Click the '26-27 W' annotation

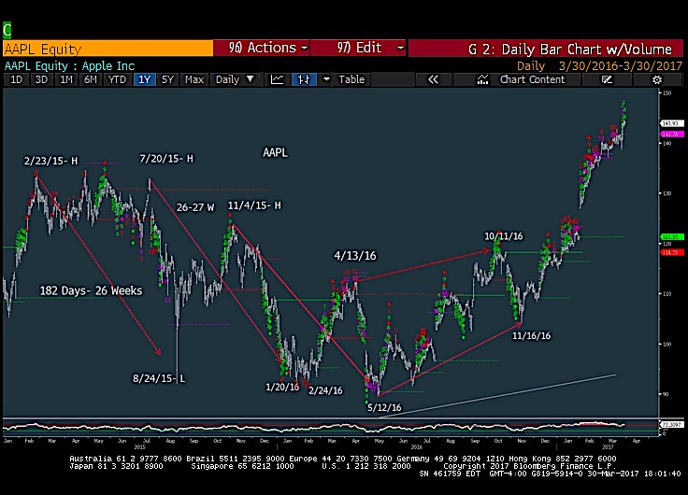click(x=195, y=207)
